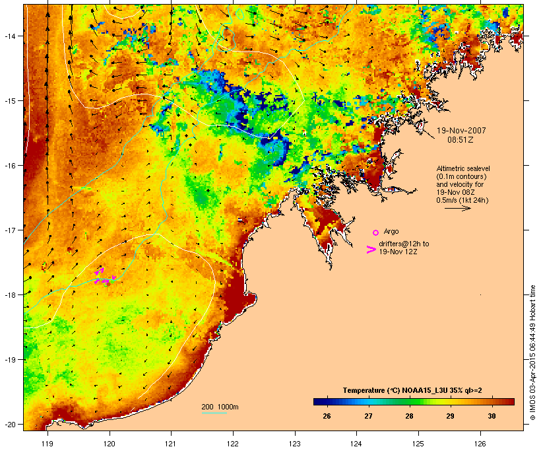Viewport: 541px width, 449px height.
Task: Click the '(0.1m contours)' text
Action: 461,176
